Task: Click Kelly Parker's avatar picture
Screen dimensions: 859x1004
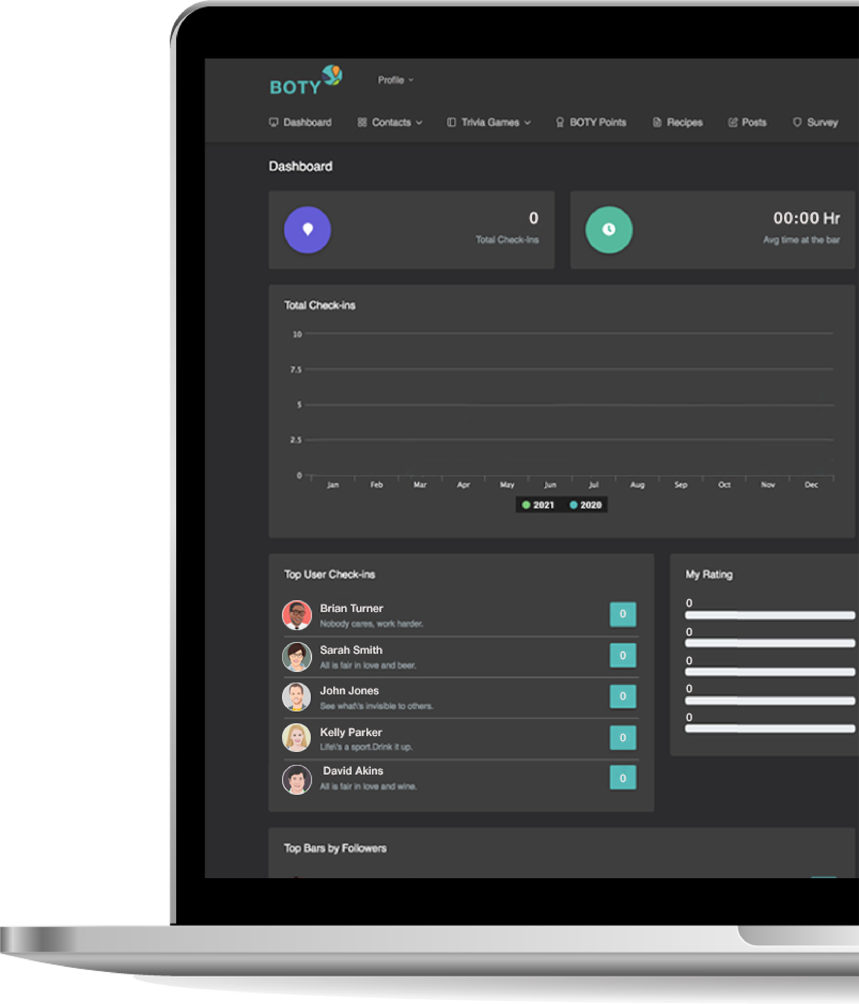Action: coord(297,738)
